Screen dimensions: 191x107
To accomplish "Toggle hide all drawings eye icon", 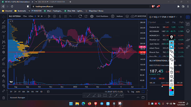I will [x=4, y=86].
